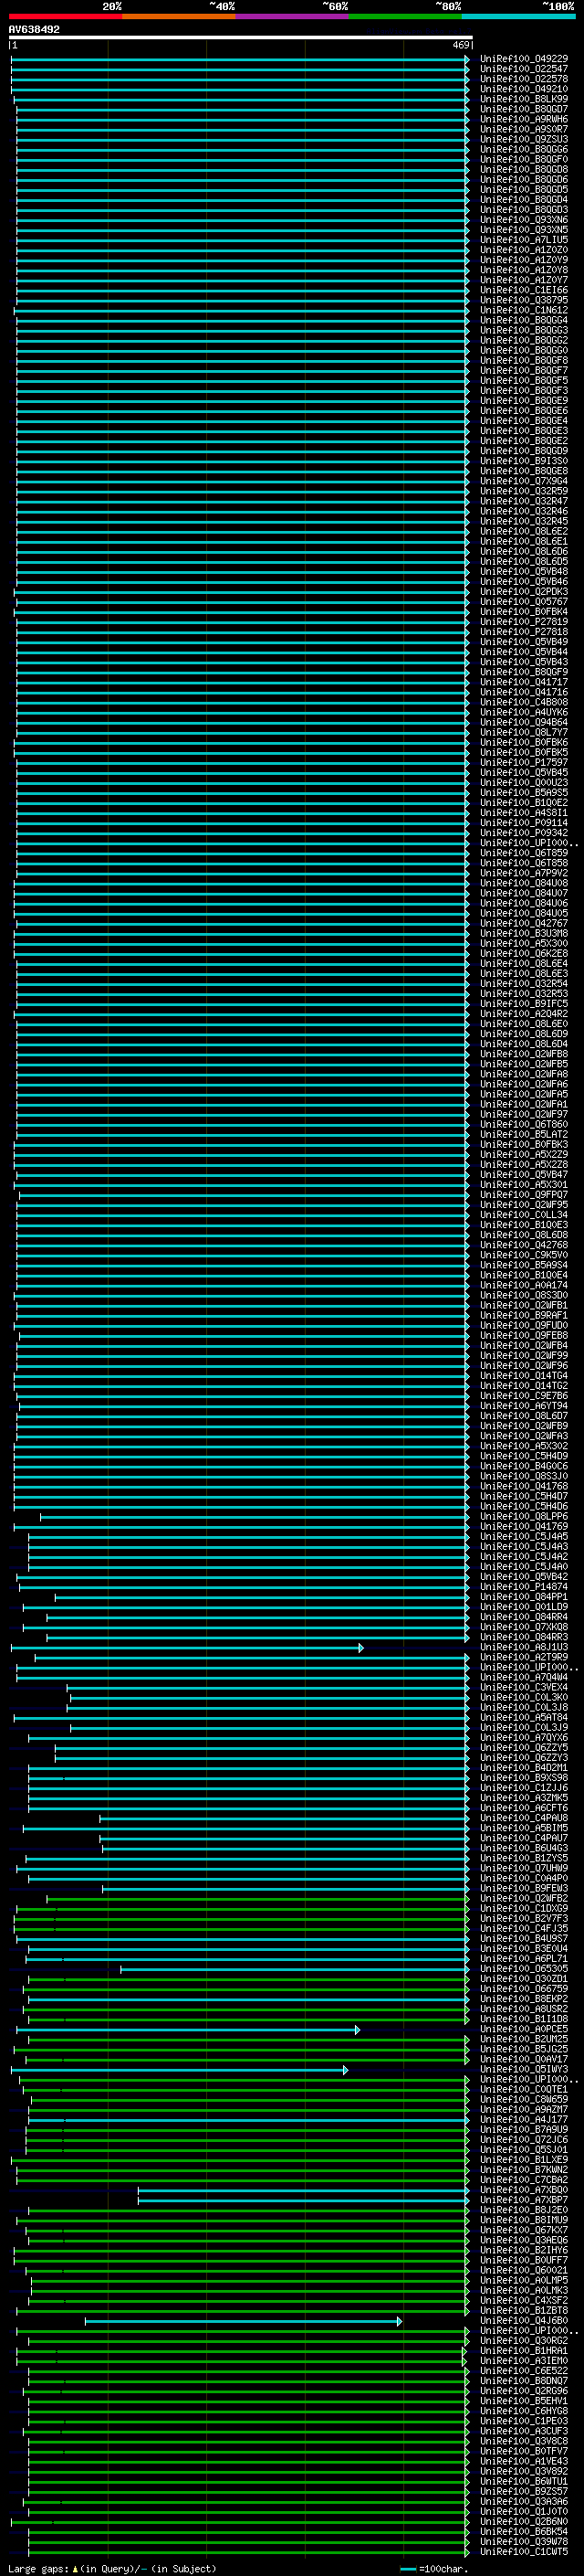Viewport: 584px width, 2576px height.
Task: Open the UniRef100_B8LK99 hit label
Action: (524, 100)
